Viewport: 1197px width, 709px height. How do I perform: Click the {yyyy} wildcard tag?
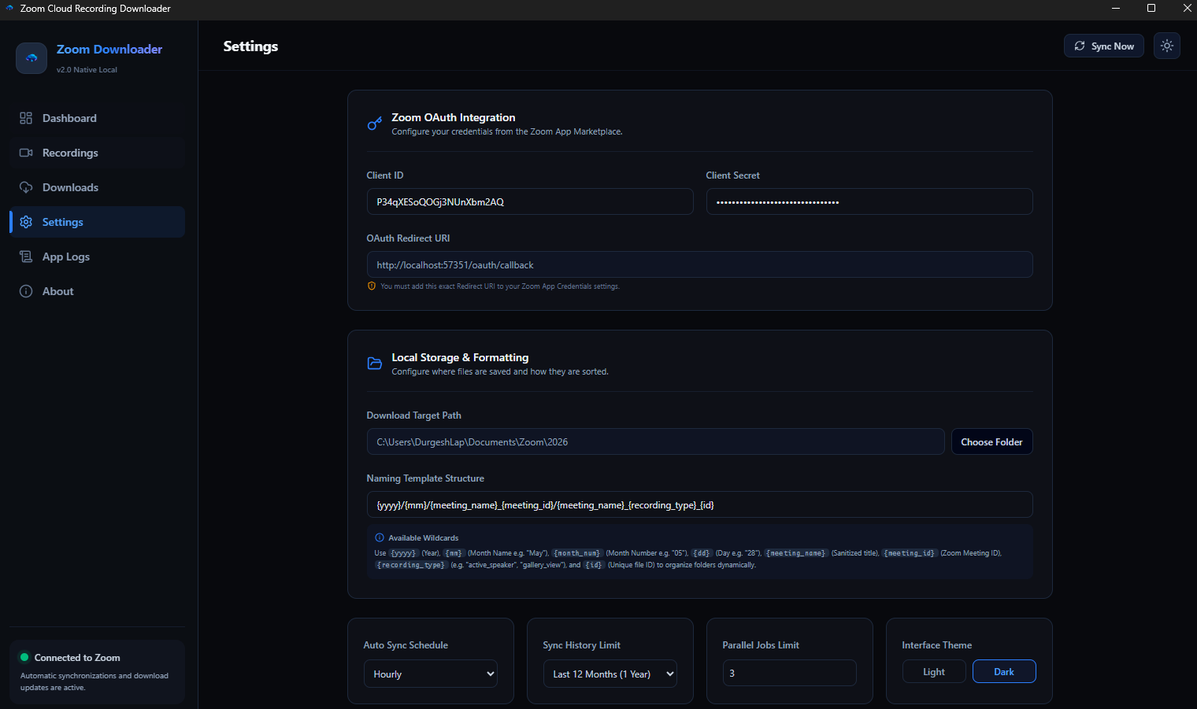(403, 553)
